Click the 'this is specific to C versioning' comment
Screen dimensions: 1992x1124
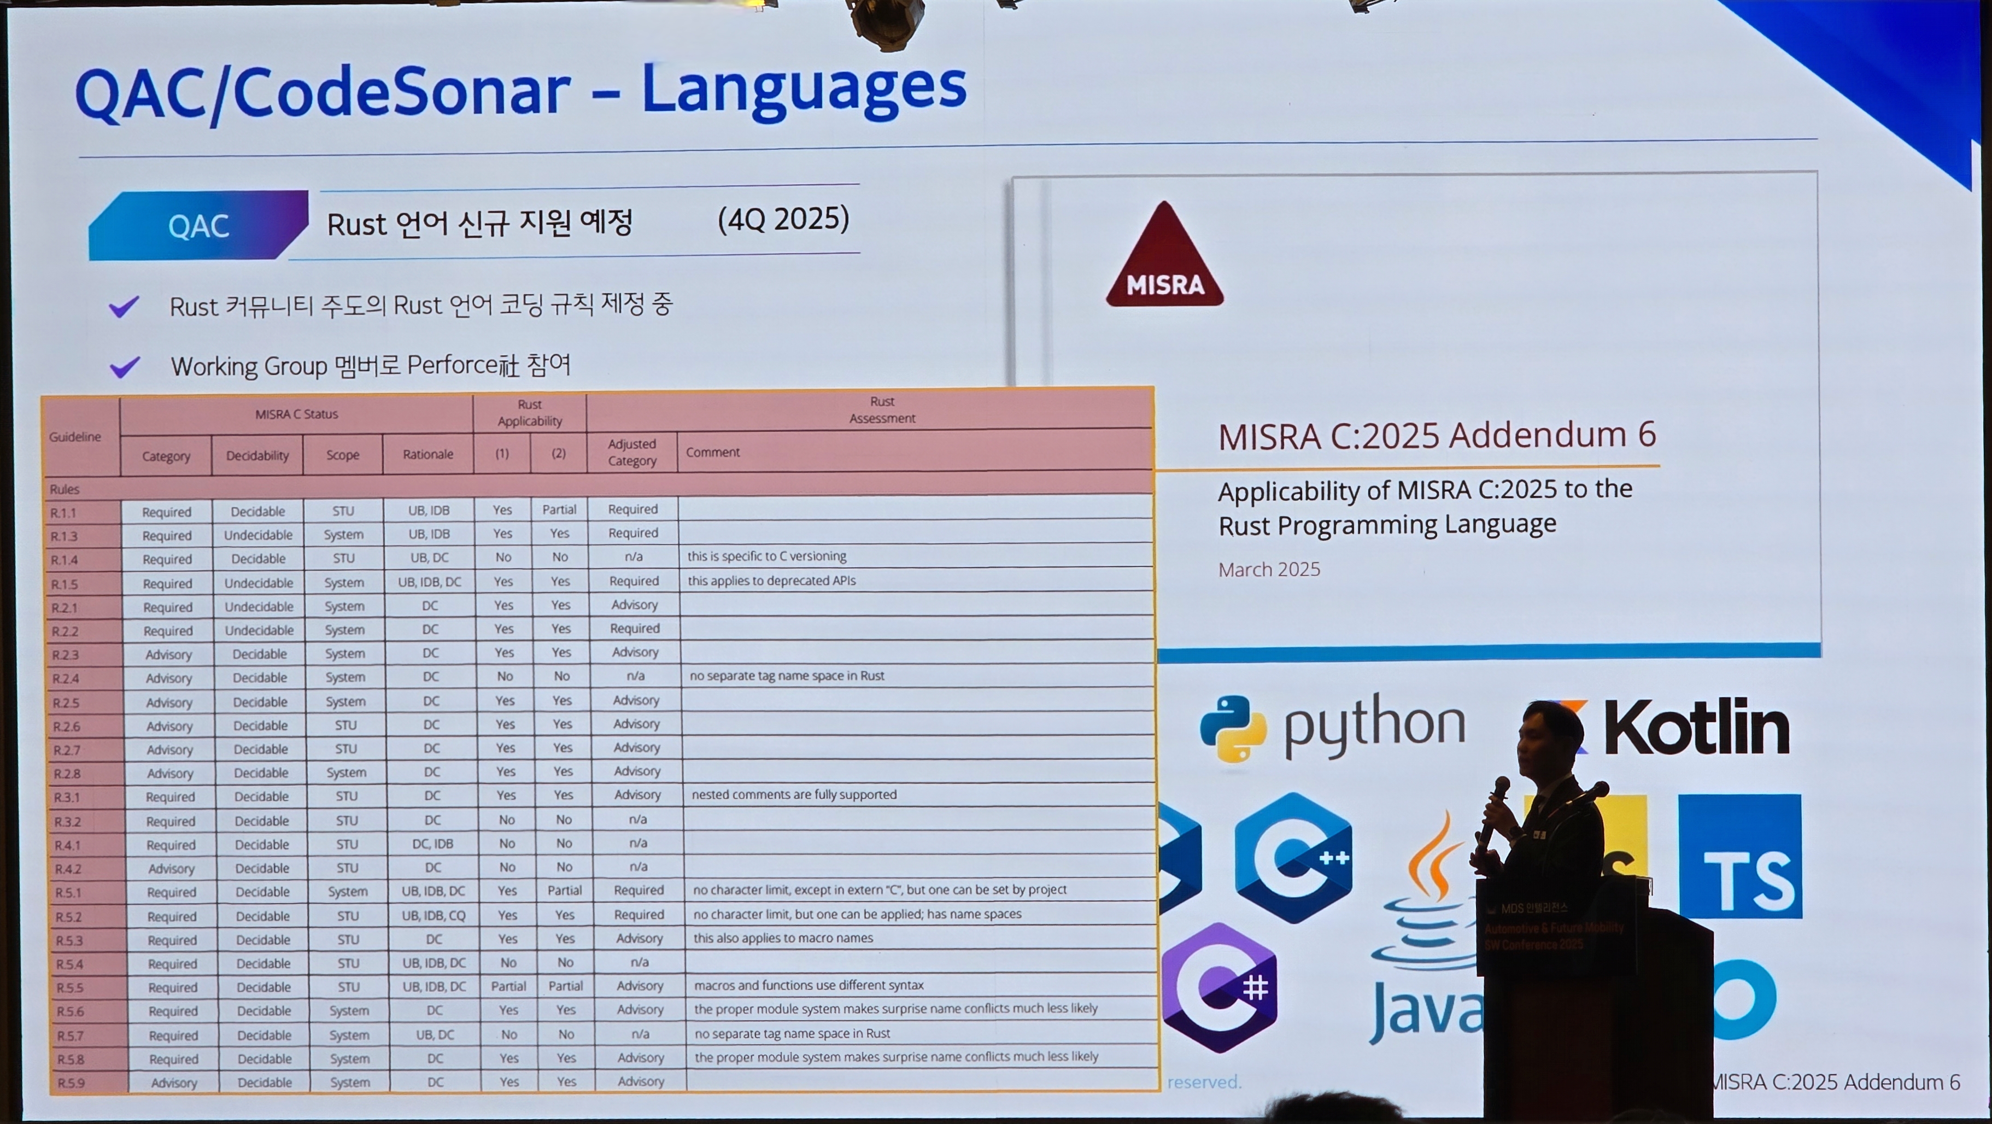point(766,556)
